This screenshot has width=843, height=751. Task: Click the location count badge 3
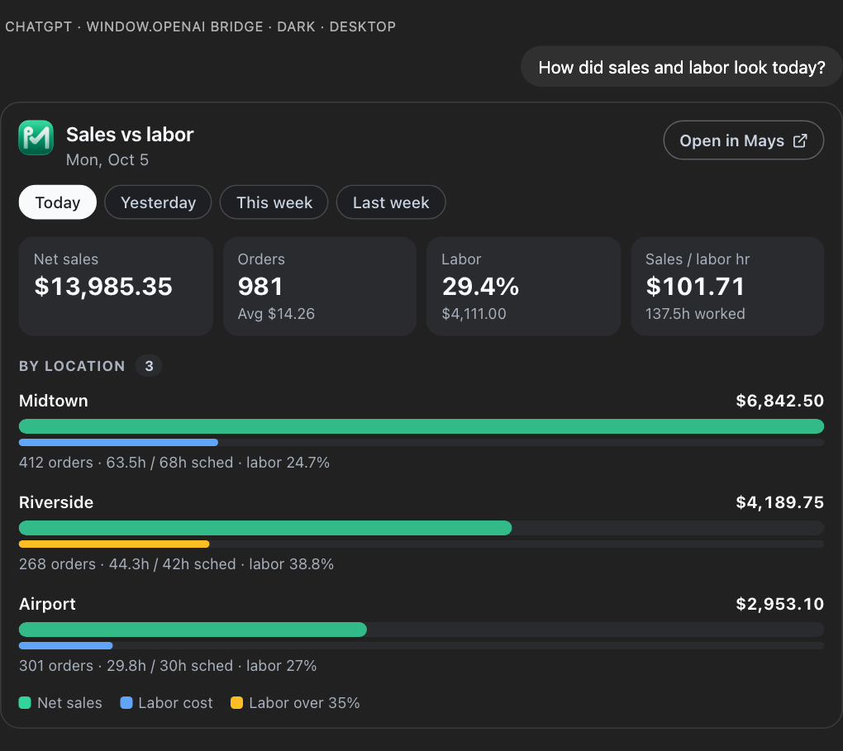click(149, 366)
